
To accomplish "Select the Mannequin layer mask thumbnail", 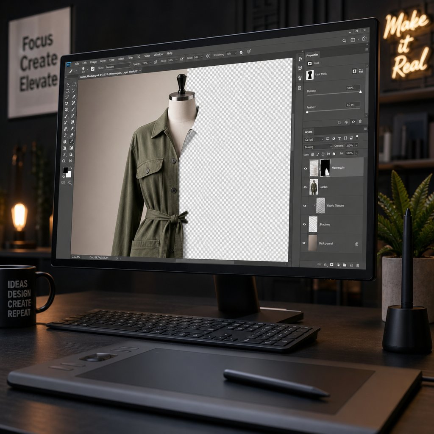I will pos(325,168).
